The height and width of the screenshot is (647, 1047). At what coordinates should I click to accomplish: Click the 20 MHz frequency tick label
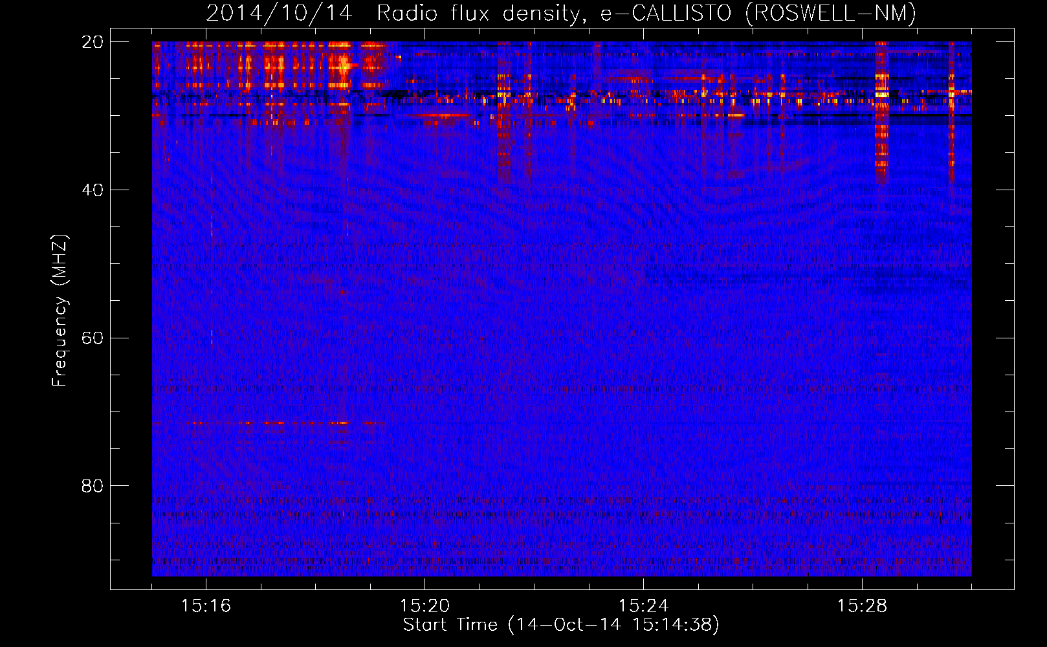coord(93,42)
